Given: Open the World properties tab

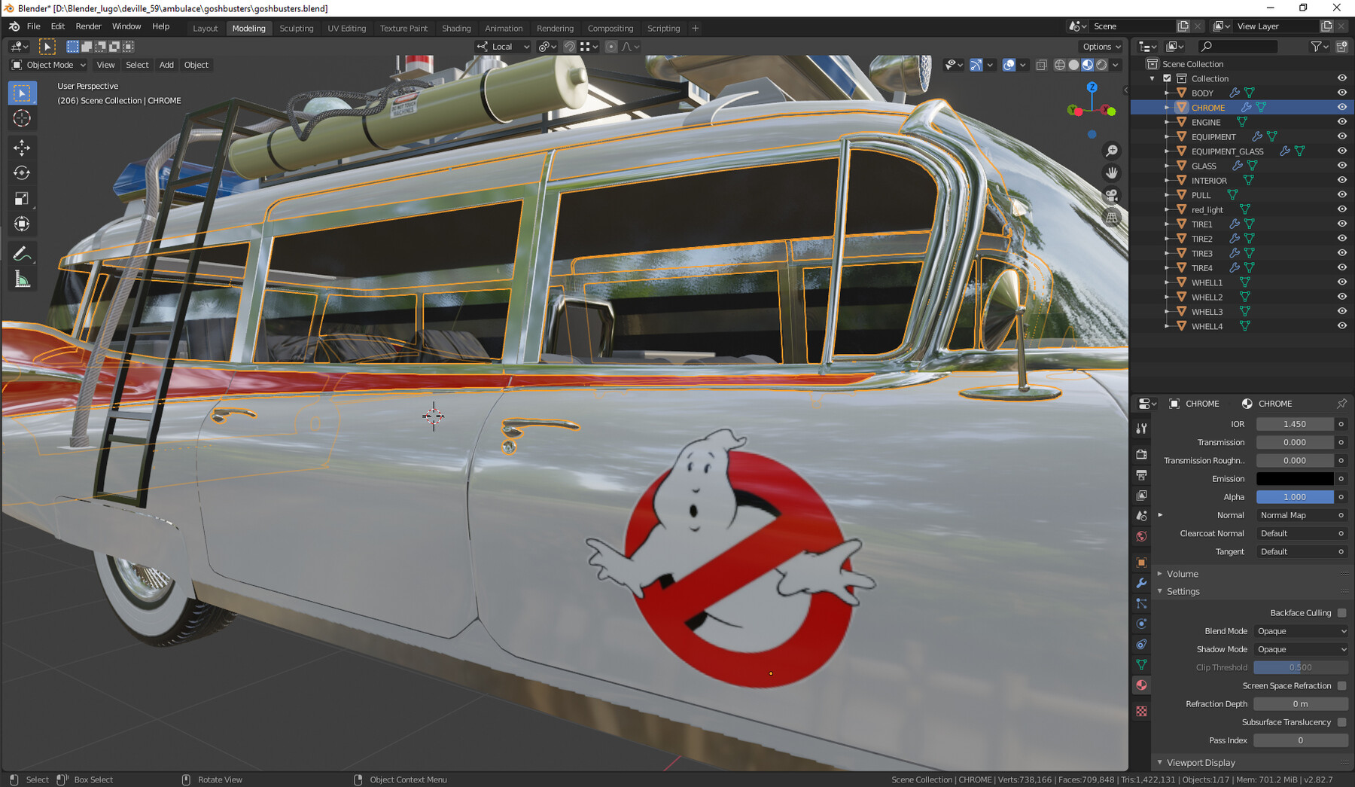Looking at the screenshot, I should [x=1141, y=537].
